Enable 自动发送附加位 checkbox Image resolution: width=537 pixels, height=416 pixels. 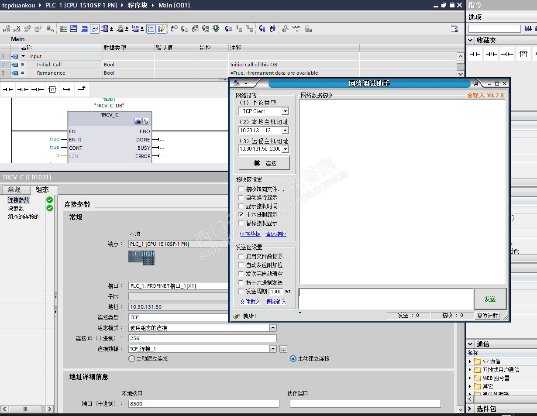pyautogui.click(x=241, y=265)
